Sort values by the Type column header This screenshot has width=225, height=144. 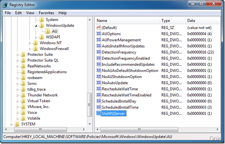click(x=172, y=21)
